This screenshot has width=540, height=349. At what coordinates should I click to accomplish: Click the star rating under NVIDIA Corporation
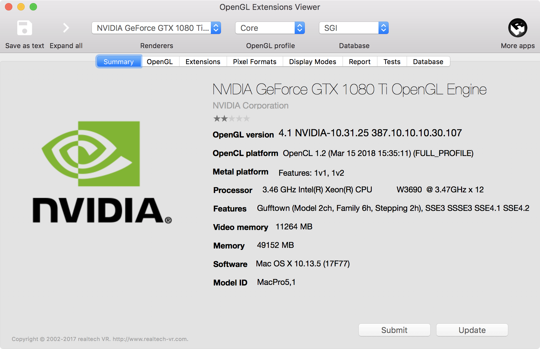(231, 118)
